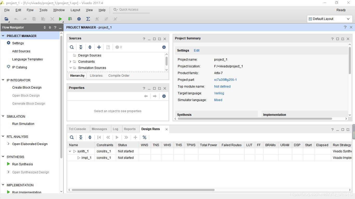This screenshot has height=199, width=355.
Task: Click the search icon in Design Runs
Action: pyautogui.click(x=72, y=137)
